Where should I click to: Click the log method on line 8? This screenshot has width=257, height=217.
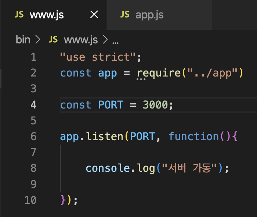146,169
